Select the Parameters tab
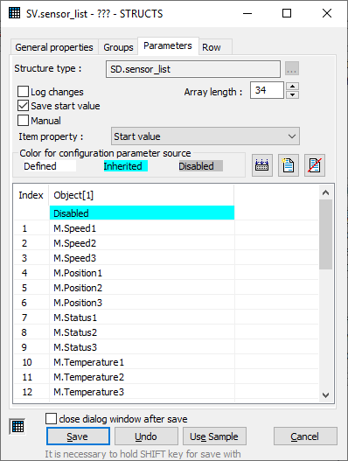The image size is (348, 461). point(168,45)
